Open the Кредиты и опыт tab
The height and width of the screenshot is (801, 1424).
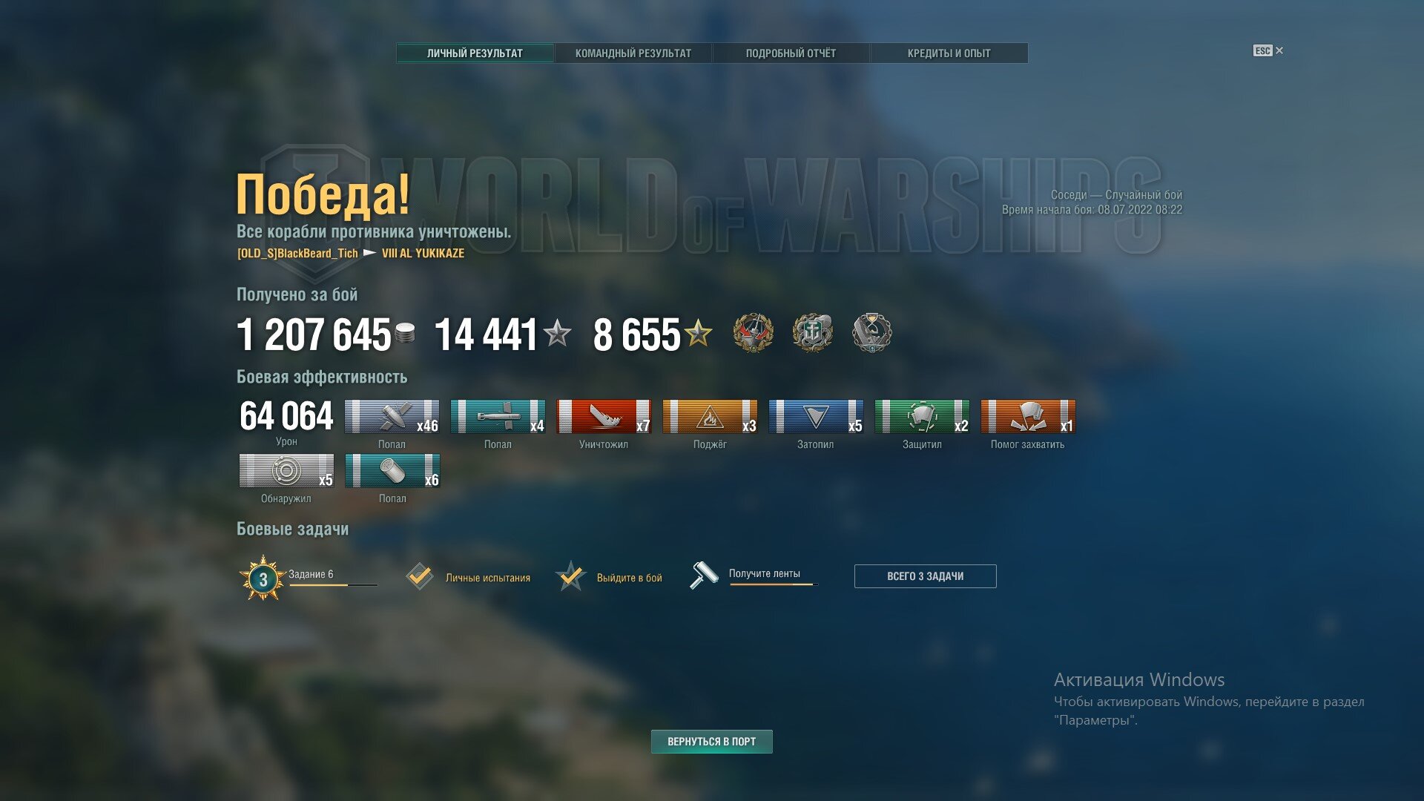tap(949, 53)
